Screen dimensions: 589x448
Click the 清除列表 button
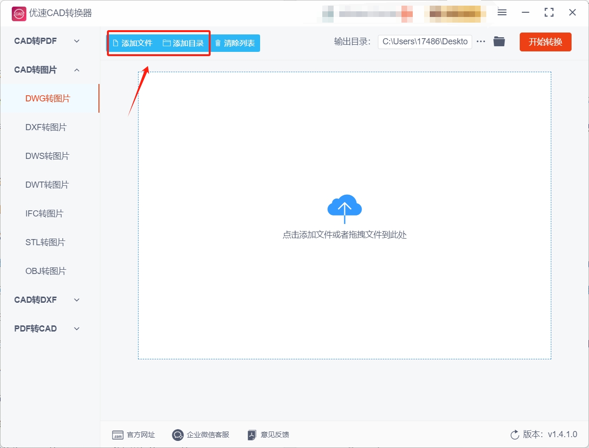pos(235,43)
